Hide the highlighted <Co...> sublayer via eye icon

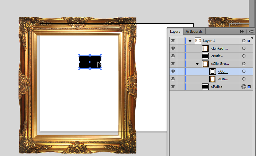(x=173, y=71)
